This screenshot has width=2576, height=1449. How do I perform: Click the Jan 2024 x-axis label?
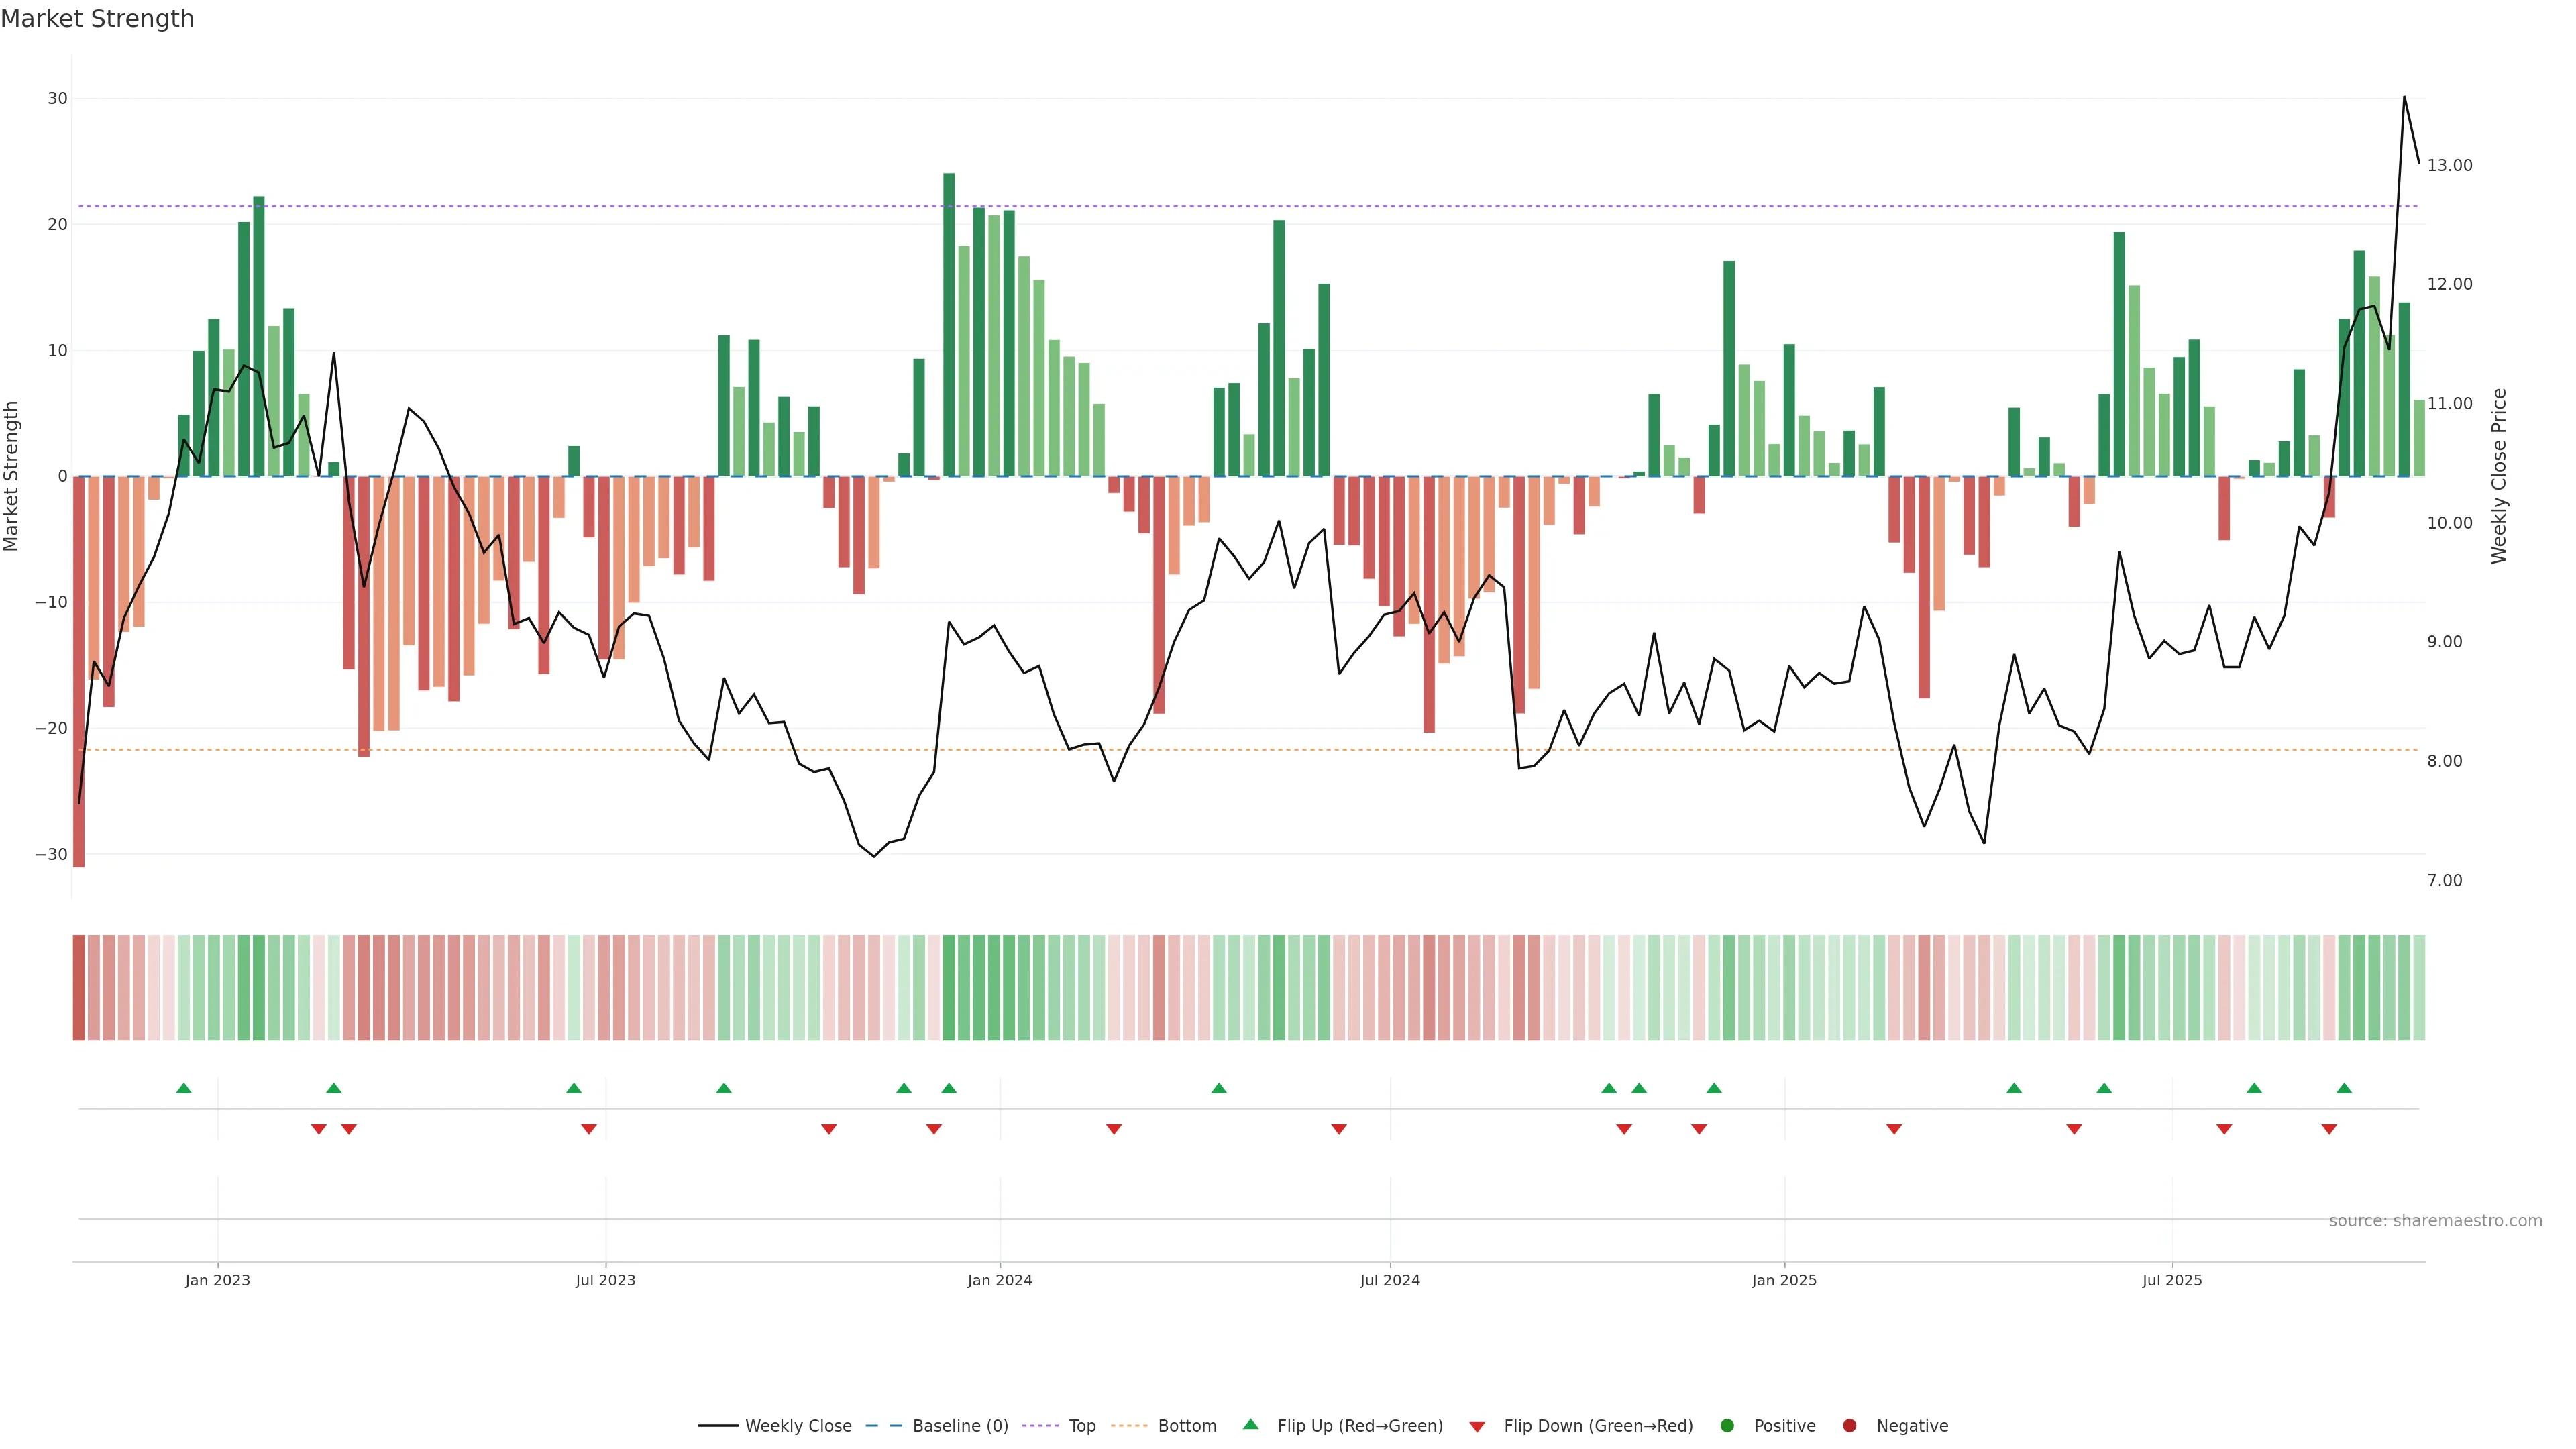(x=999, y=1280)
